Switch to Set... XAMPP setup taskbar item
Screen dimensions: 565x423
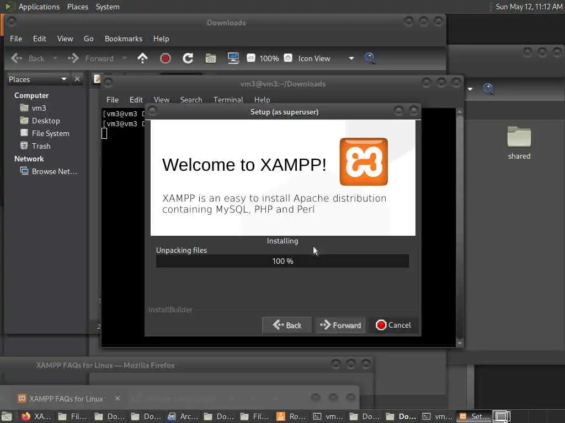click(473, 416)
